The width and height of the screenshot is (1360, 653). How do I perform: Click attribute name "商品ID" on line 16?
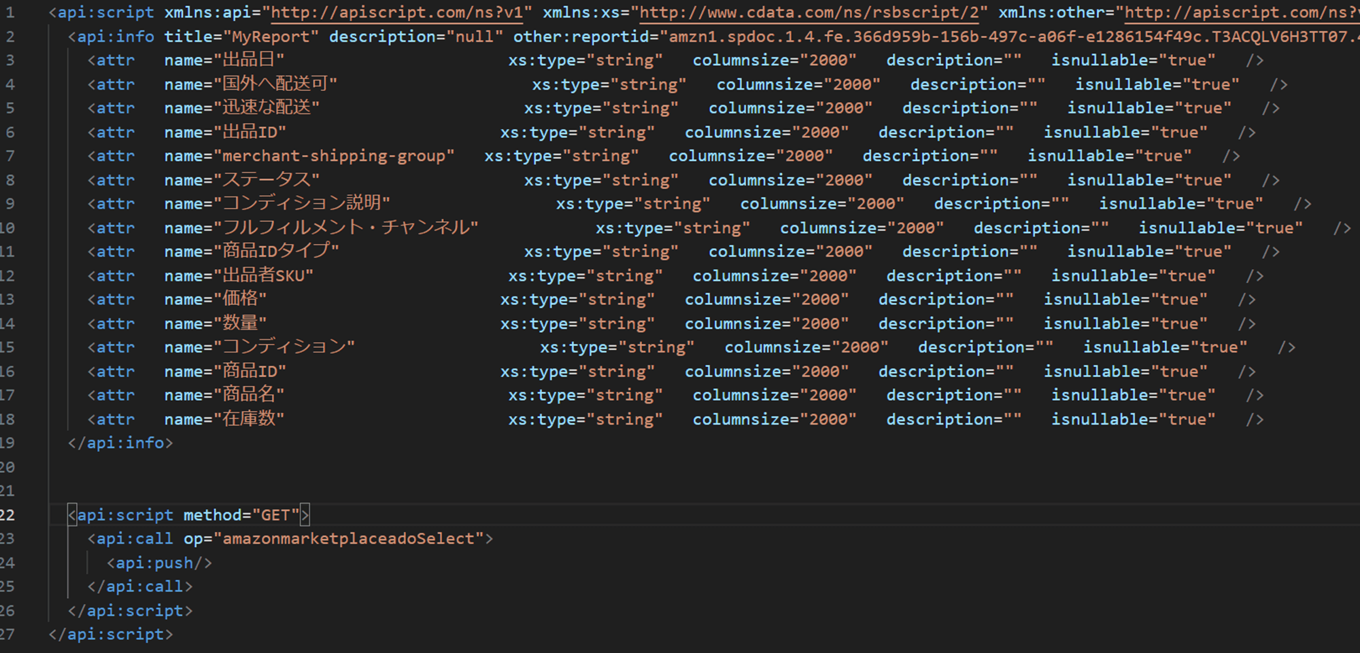(x=250, y=372)
